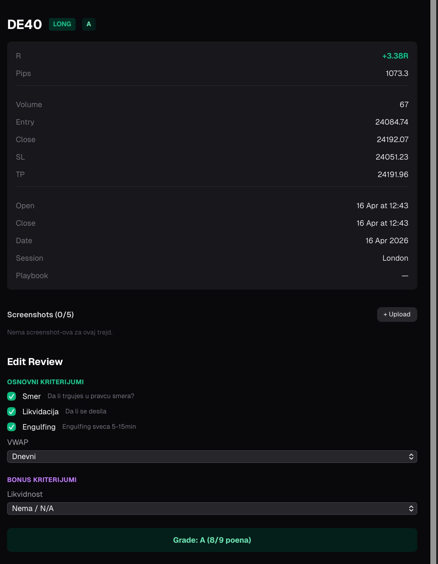
Task: Open the VWAP dropdown showing Dnevni
Action: 212,456
